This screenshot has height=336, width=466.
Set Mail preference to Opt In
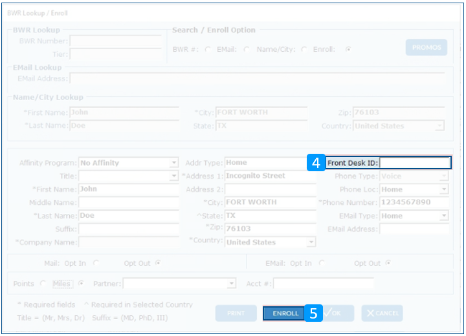96,264
